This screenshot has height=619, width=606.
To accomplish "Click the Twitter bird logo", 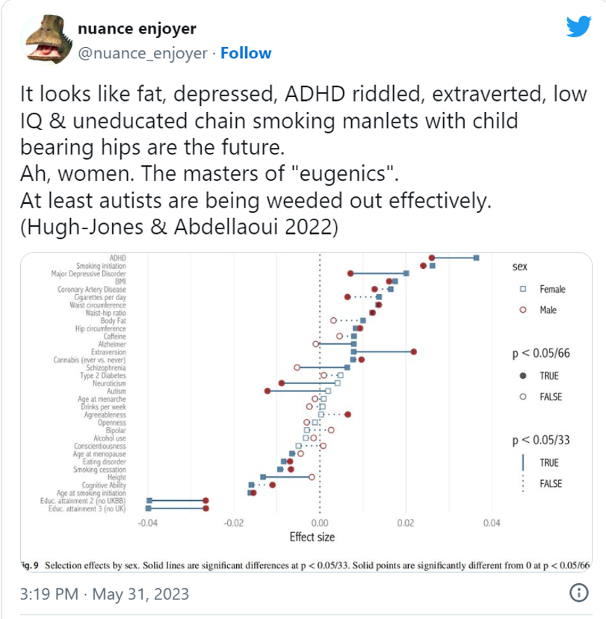I will [578, 28].
